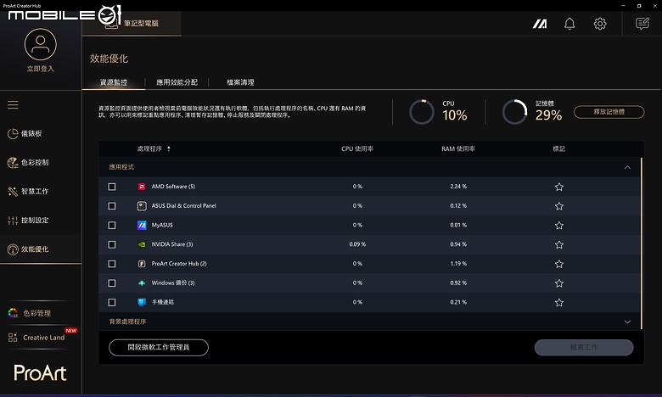
Task: Switch to the 檔案清理 tab
Action: tap(241, 82)
